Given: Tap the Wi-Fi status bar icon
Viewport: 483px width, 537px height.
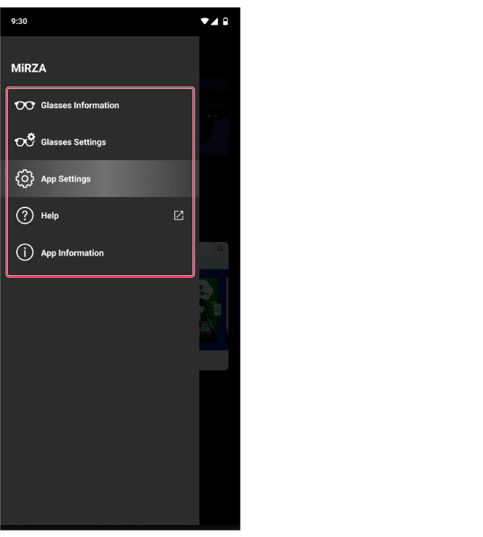Looking at the screenshot, I should [x=204, y=21].
